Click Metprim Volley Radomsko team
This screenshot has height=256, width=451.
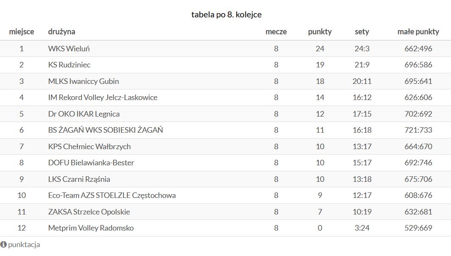[91, 228]
